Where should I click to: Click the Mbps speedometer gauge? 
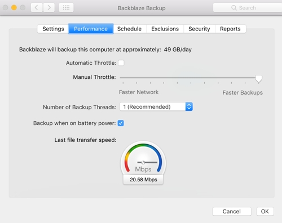(143, 159)
